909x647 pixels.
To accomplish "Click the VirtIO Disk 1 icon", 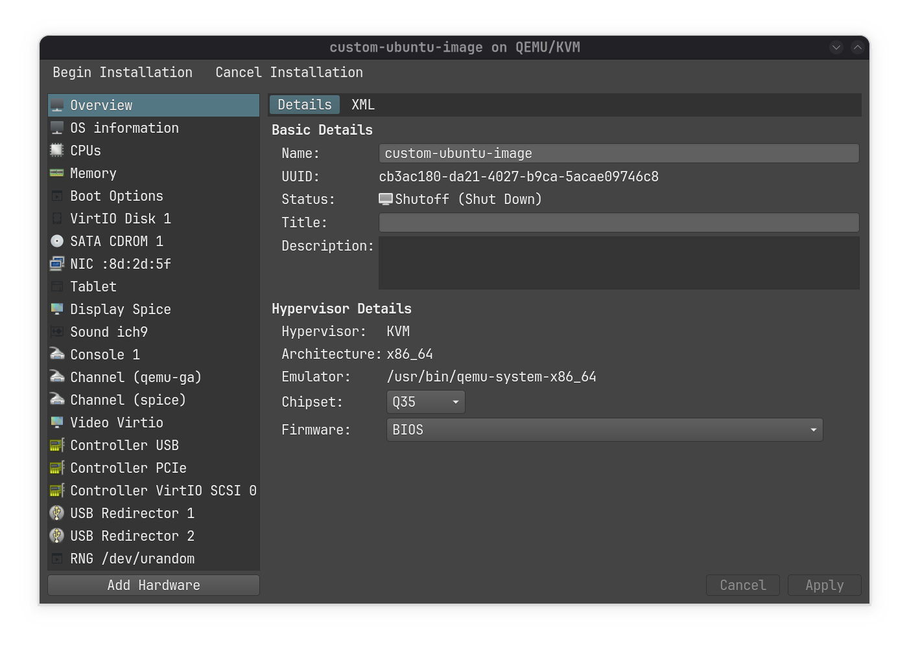I will coord(57,219).
